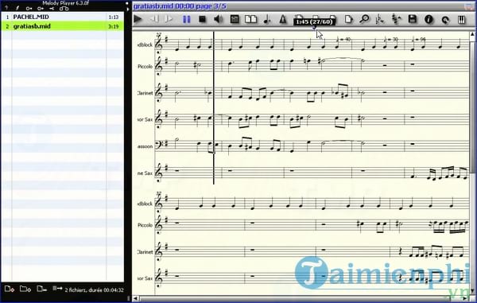
Task: Click the feather icon in playlist header
Action: coord(17,8)
